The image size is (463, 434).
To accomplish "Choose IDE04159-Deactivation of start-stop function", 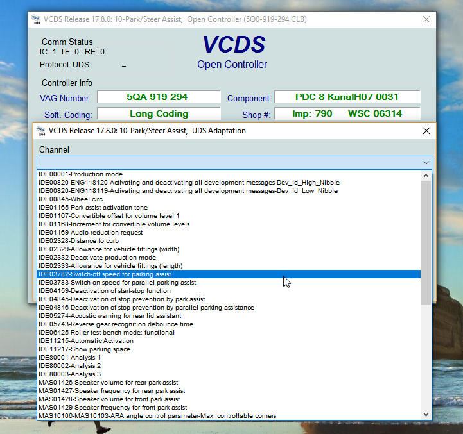I will (104, 291).
